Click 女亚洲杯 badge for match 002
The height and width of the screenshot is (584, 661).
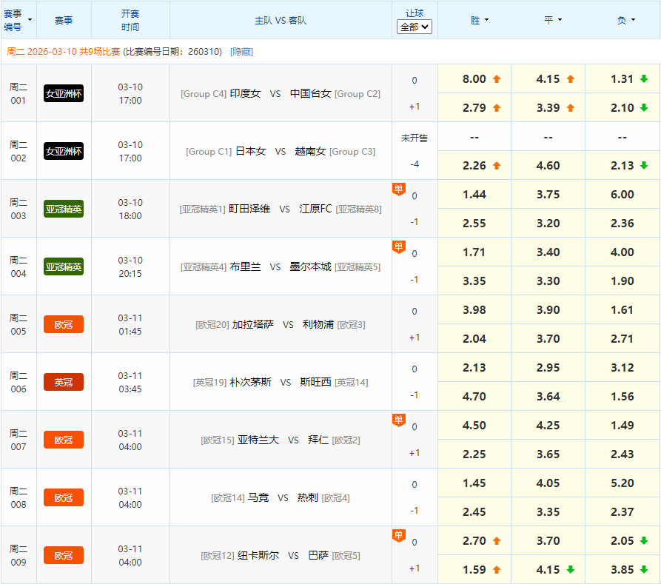pyautogui.click(x=64, y=152)
